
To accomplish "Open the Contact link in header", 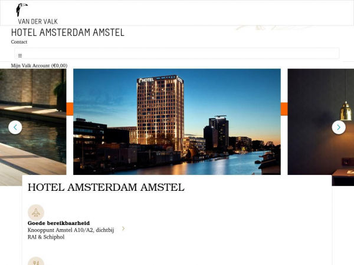I will pos(19,42).
